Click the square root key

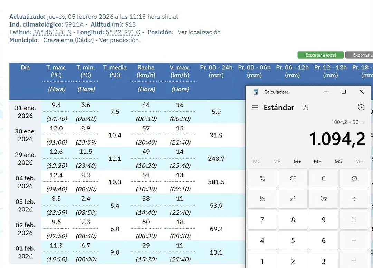(x=324, y=199)
